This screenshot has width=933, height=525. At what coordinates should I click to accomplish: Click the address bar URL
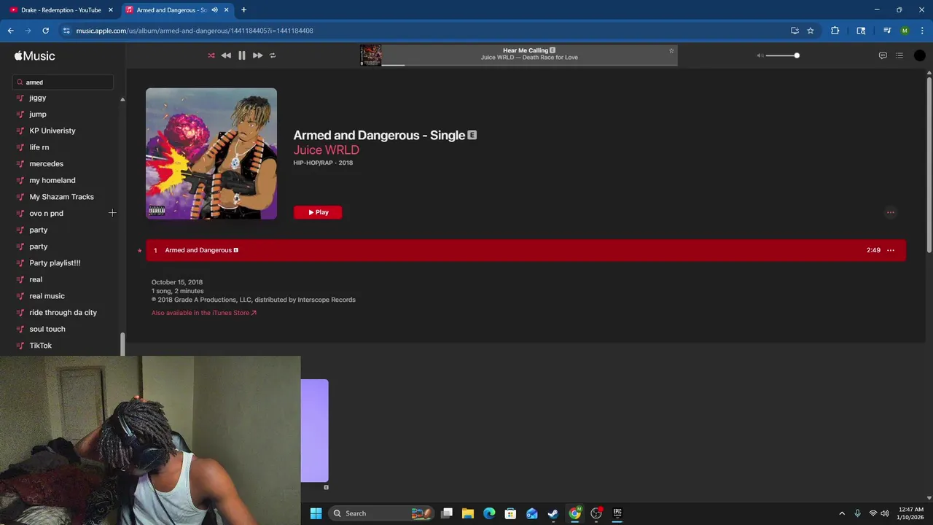[195, 31]
